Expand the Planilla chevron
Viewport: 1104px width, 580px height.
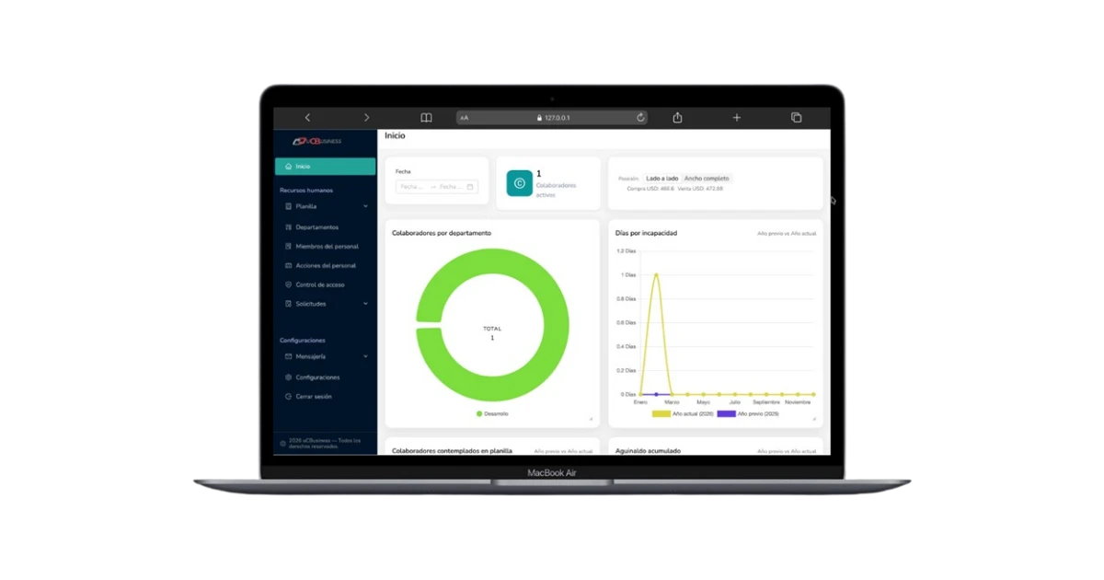point(365,206)
